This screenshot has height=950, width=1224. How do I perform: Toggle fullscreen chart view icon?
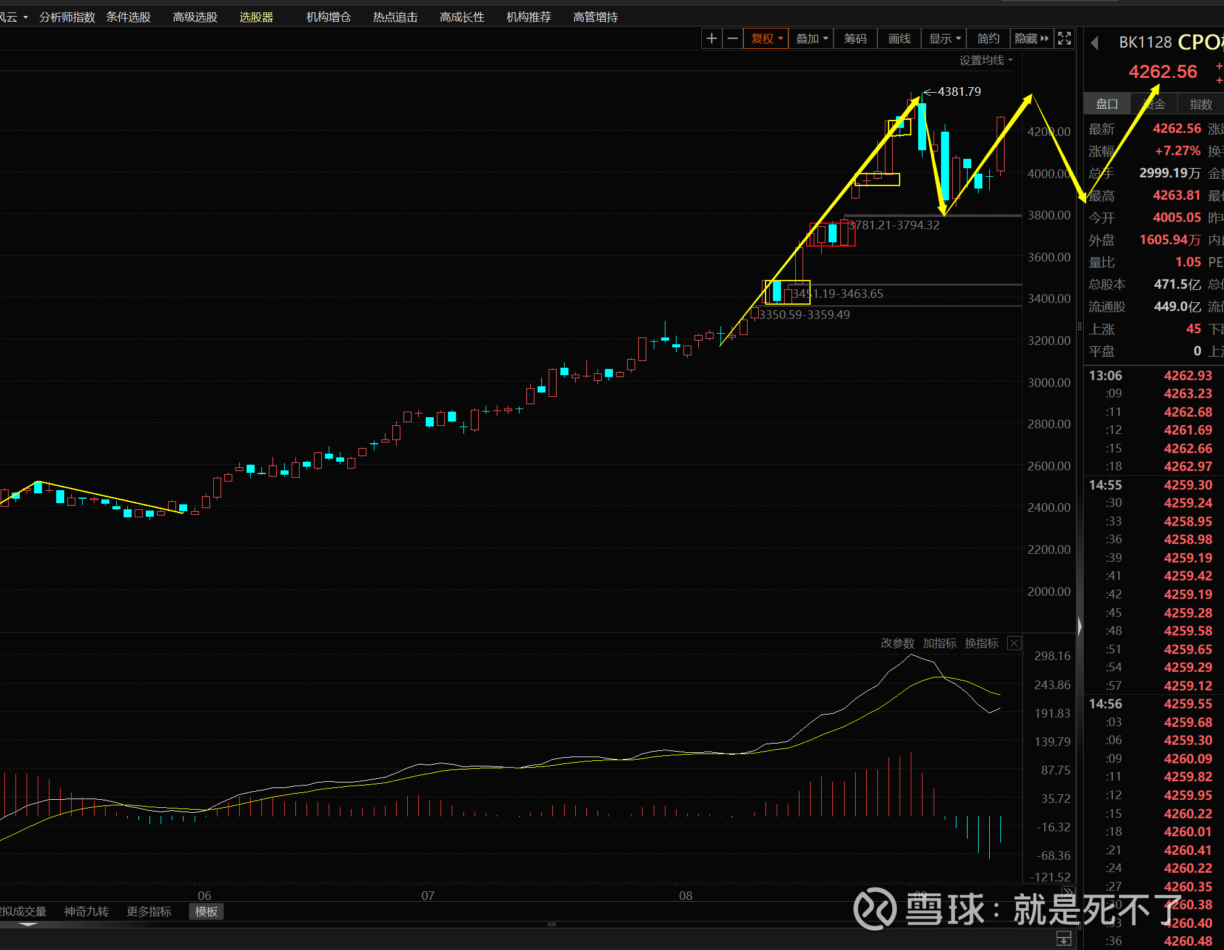[x=1065, y=39]
